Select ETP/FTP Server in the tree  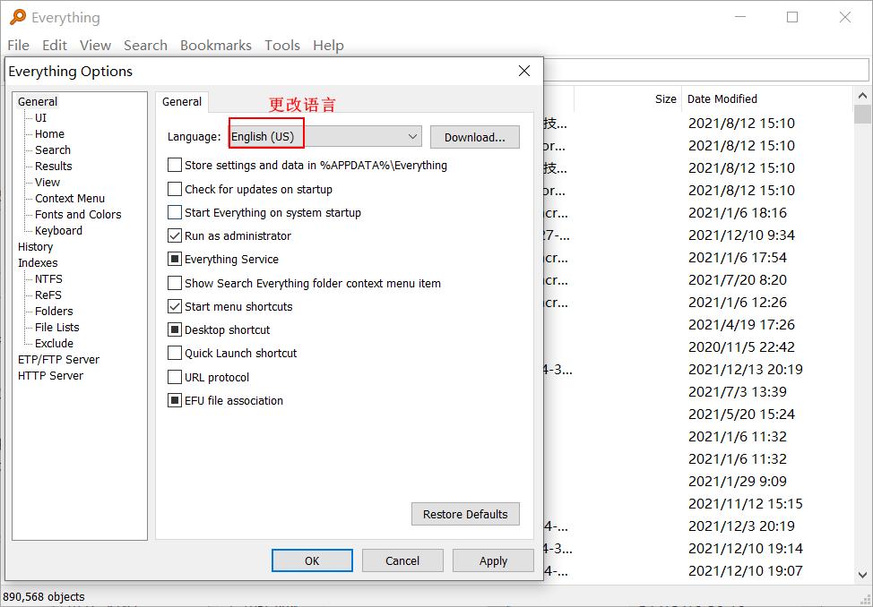tap(58, 359)
